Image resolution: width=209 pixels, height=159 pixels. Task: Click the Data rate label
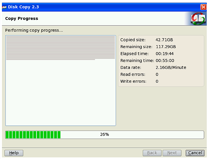point(131,68)
